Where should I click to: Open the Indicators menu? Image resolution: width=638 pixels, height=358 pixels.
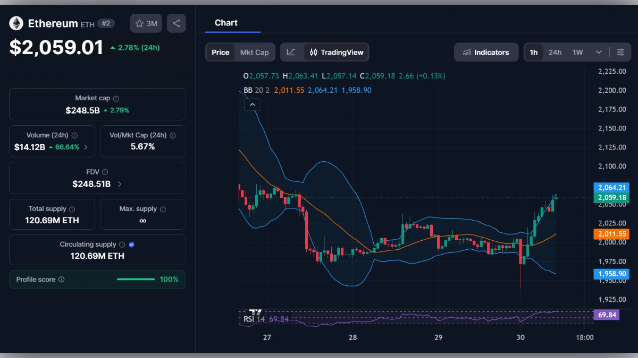[x=486, y=52]
